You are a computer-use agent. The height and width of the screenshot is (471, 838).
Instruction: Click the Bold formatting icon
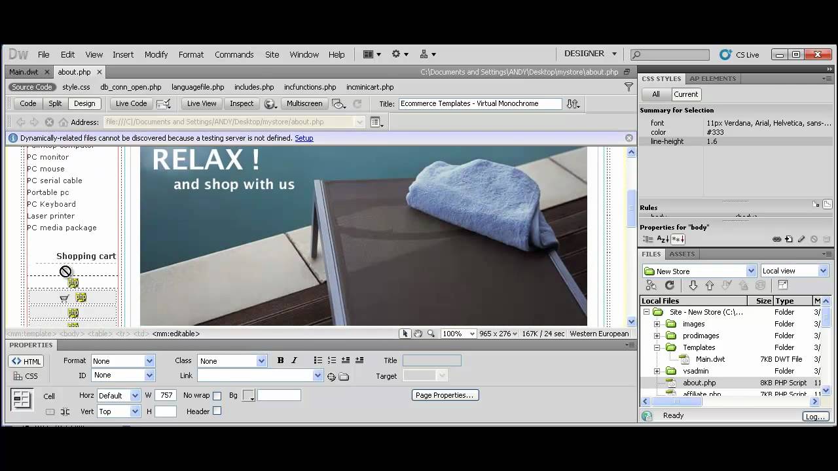(280, 360)
